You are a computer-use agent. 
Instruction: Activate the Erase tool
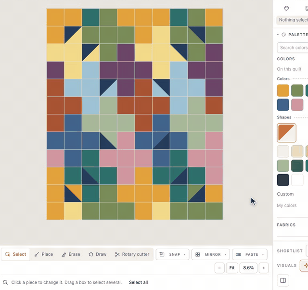click(71, 254)
